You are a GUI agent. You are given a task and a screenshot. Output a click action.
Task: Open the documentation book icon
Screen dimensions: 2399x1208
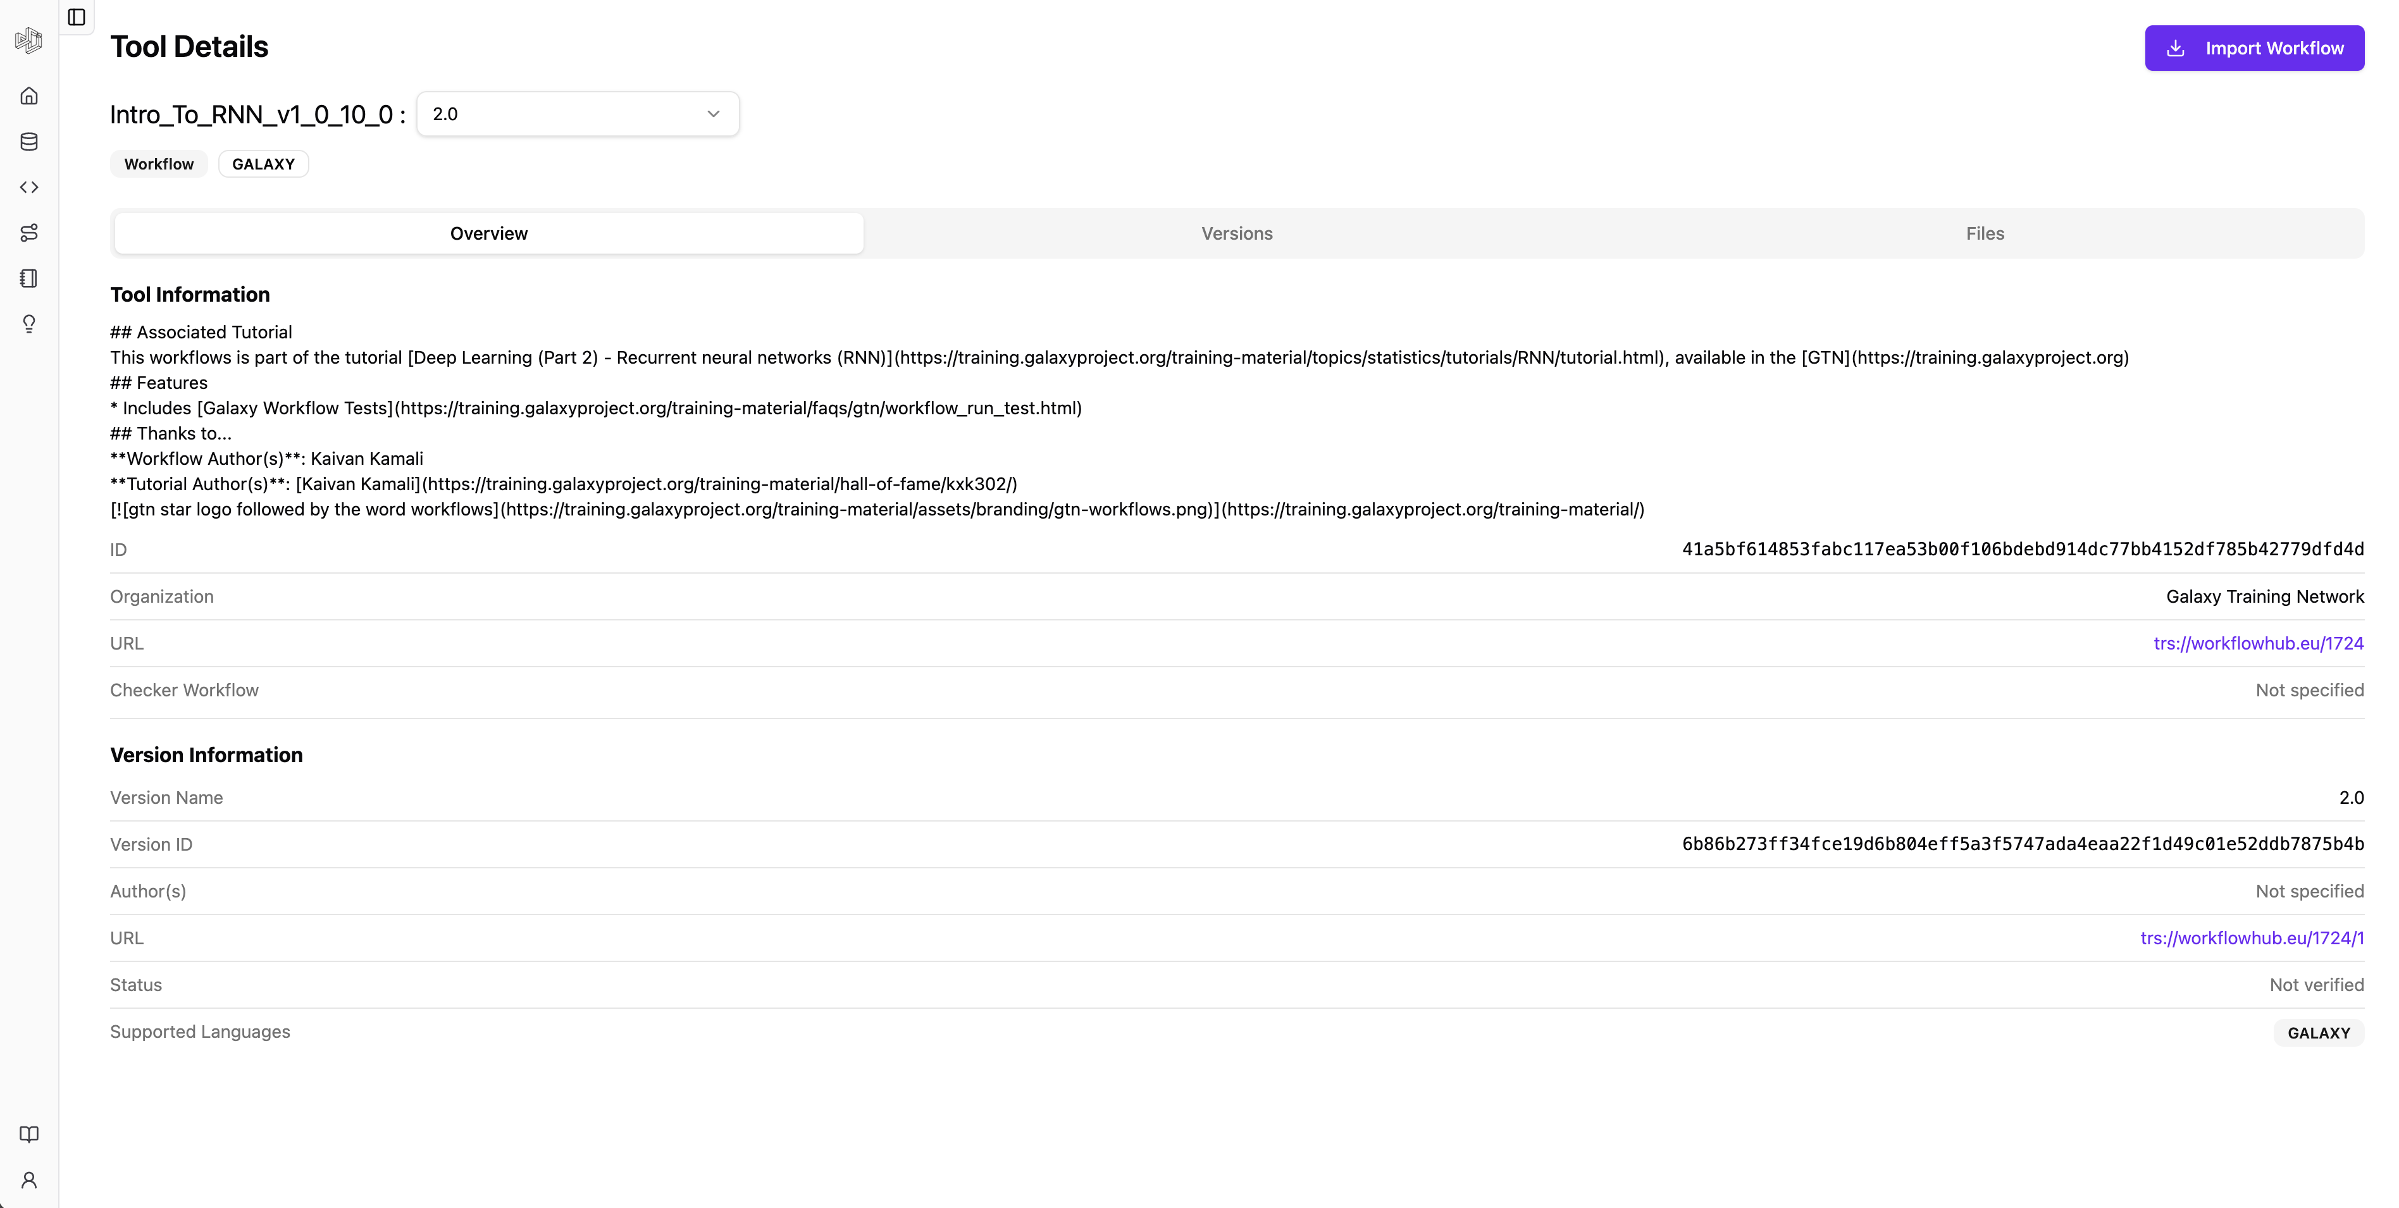(x=29, y=1133)
